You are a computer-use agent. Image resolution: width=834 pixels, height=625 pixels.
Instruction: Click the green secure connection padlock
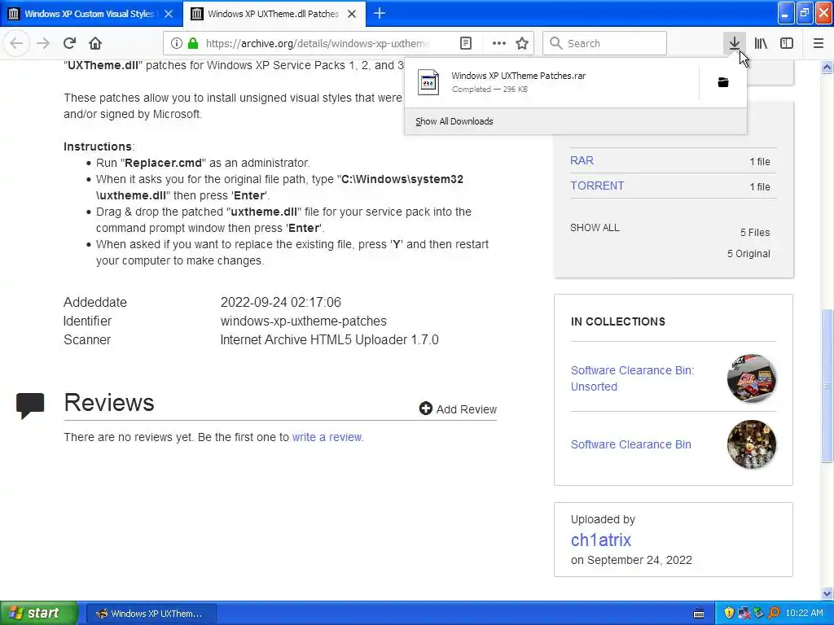click(x=193, y=43)
